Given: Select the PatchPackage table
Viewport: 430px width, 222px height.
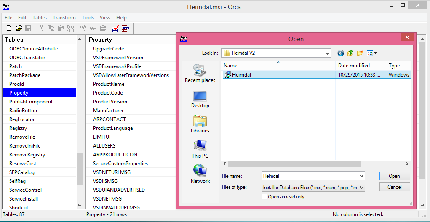Looking at the screenshot, I should [39, 75].
